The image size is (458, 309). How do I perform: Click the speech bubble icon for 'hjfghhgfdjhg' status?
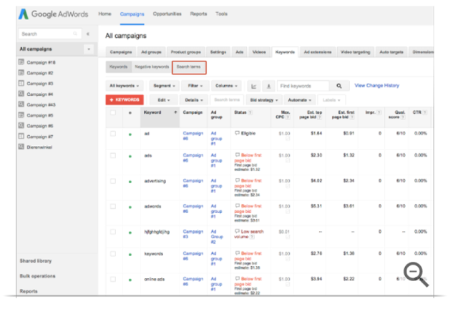point(237,231)
